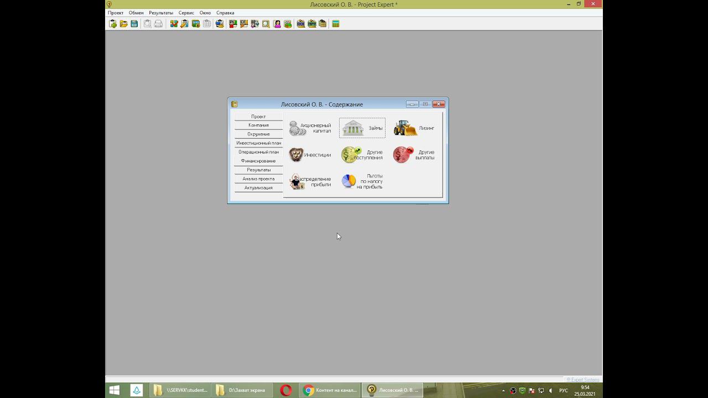The height and width of the screenshot is (398, 708).
Task: Switch to the Результаты section tab
Action: click(x=258, y=170)
